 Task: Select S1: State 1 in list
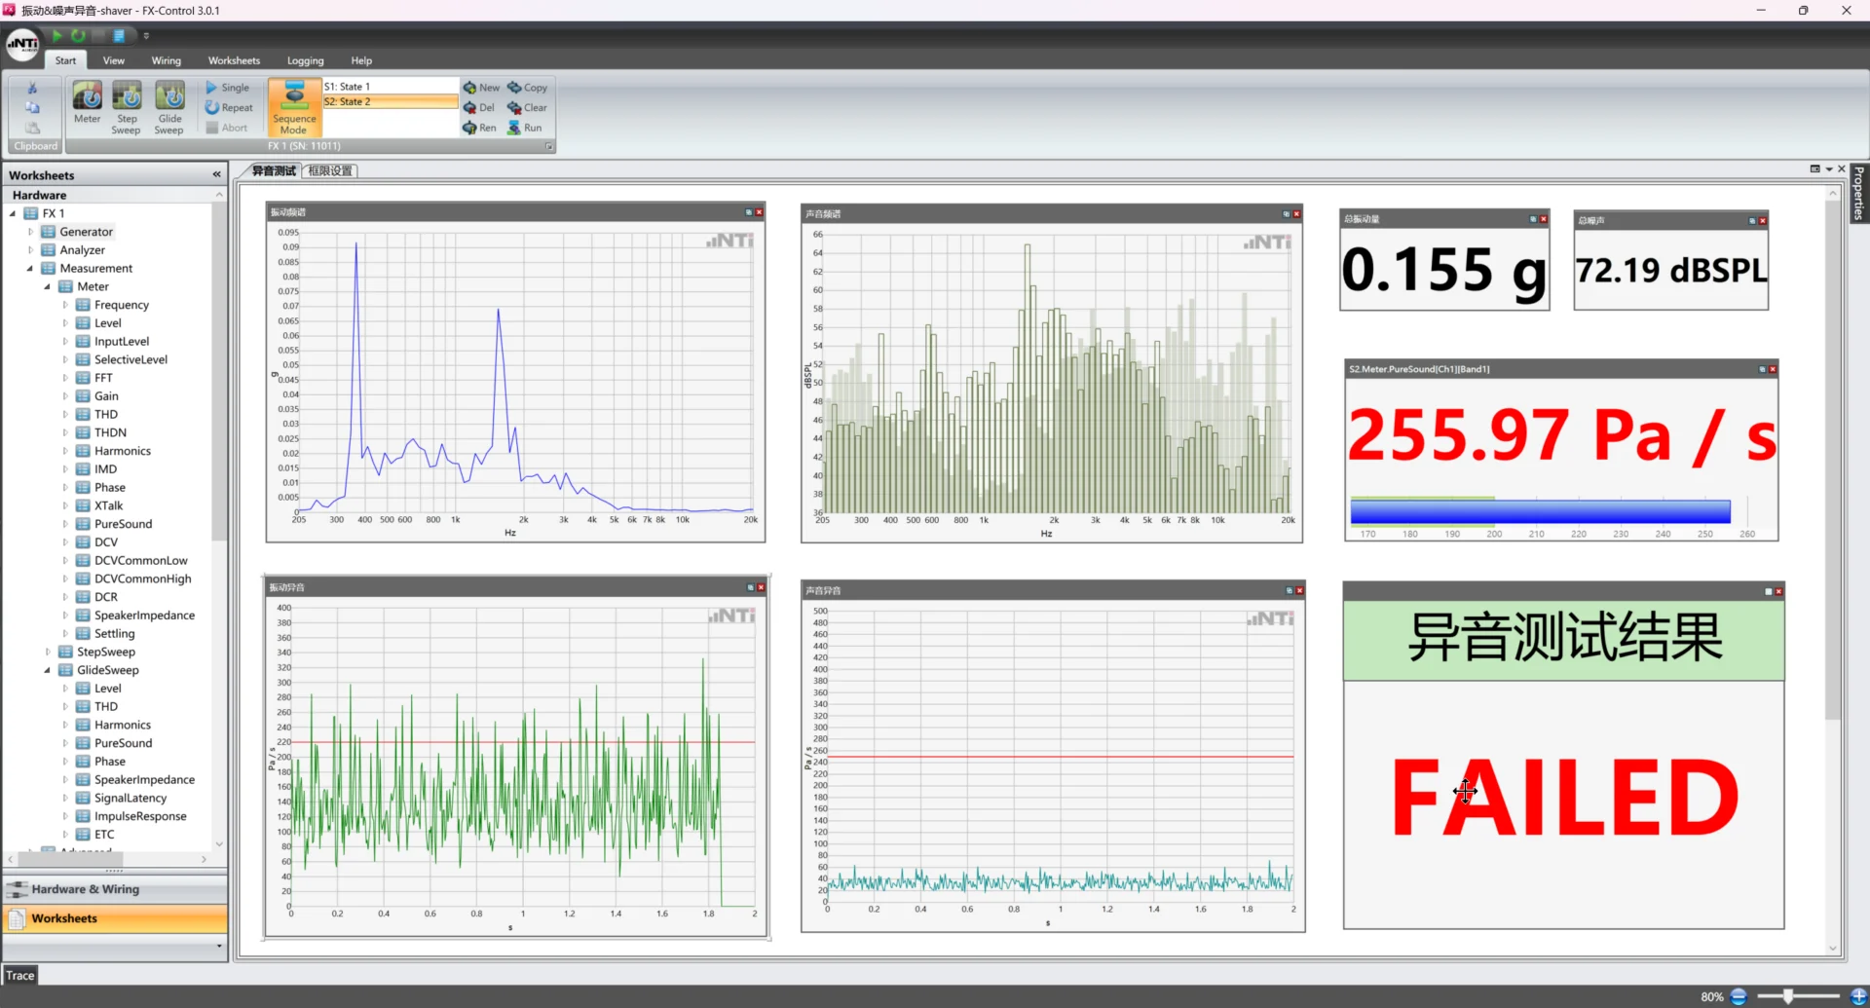pos(391,87)
